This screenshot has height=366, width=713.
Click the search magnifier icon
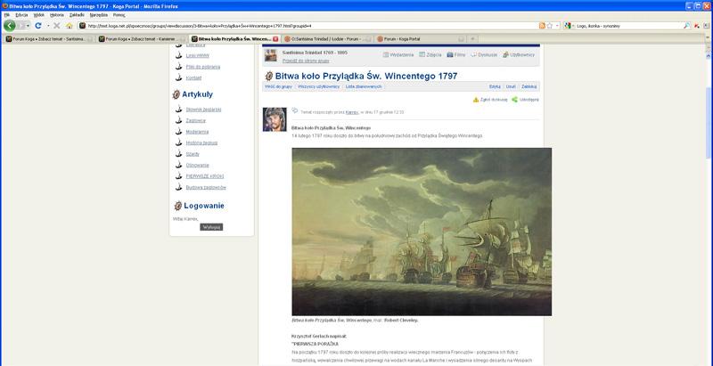click(x=686, y=26)
